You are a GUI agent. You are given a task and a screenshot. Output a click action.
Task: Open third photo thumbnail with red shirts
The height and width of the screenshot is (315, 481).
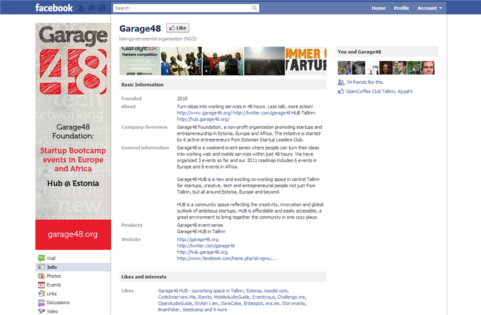coord(223,61)
